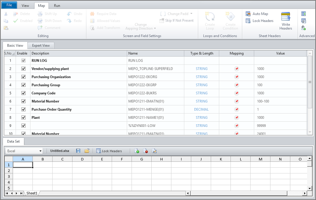Open the Excel data source dropdown

(24, 151)
